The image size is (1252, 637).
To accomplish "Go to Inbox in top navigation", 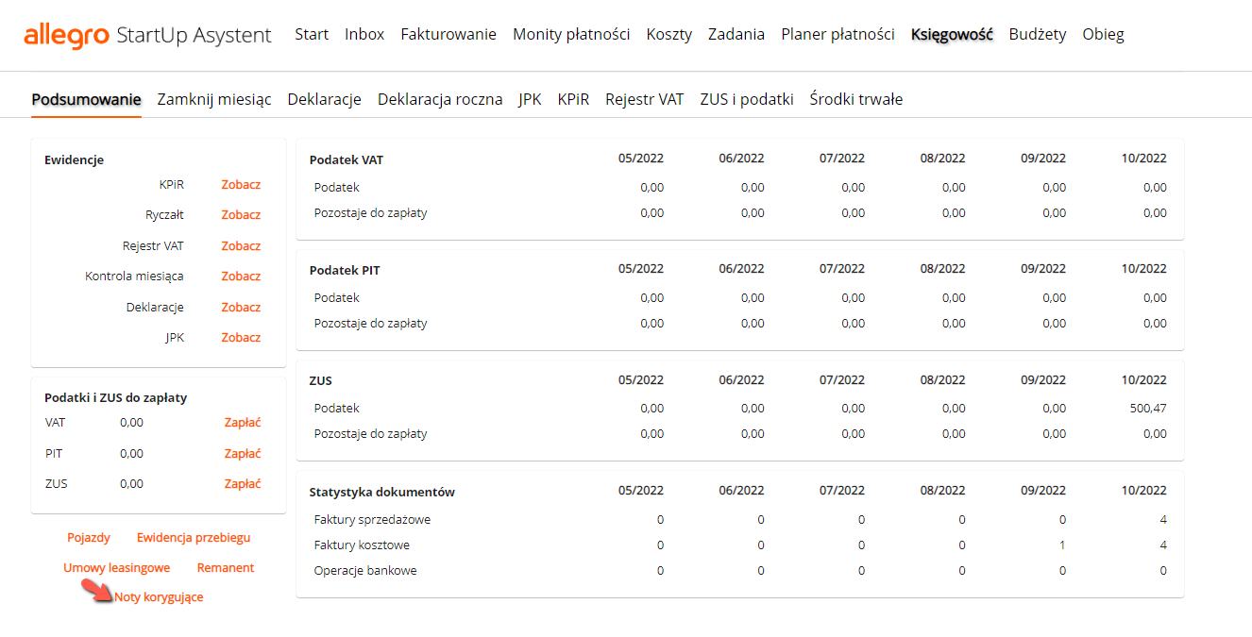I will (364, 34).
